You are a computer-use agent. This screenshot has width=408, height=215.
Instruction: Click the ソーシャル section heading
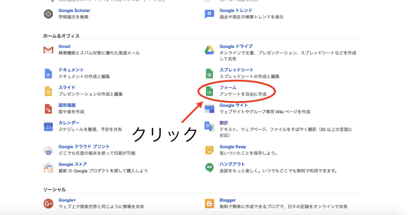coord(54,190)
